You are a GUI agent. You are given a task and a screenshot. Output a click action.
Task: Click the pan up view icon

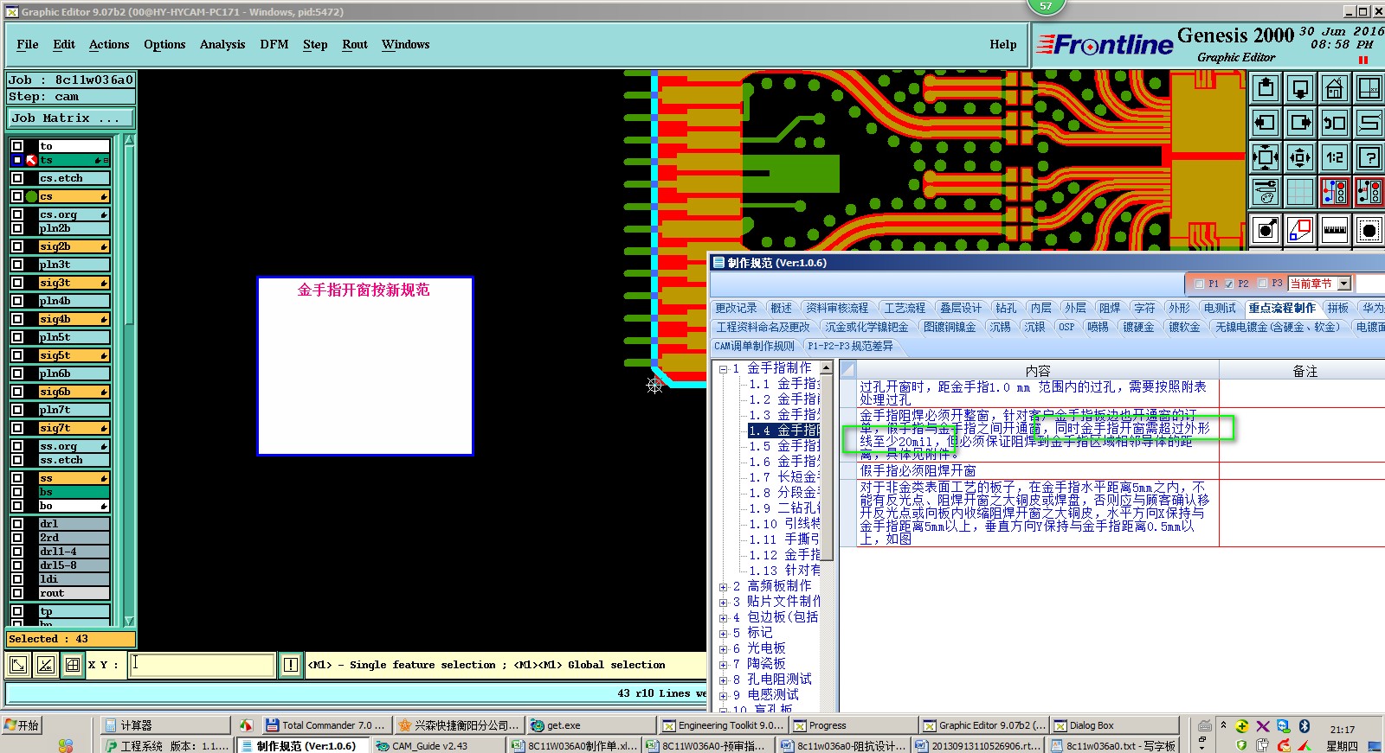1266,88
